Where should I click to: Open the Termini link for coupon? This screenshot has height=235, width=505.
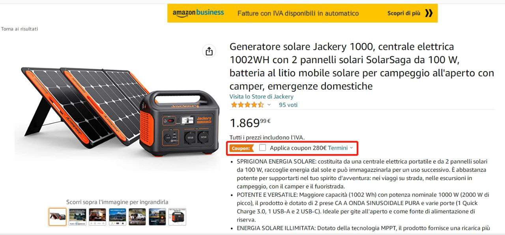pos(338,148)
